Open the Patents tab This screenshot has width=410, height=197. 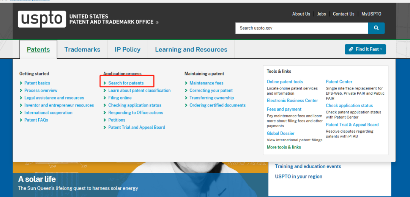pos(38,49)
